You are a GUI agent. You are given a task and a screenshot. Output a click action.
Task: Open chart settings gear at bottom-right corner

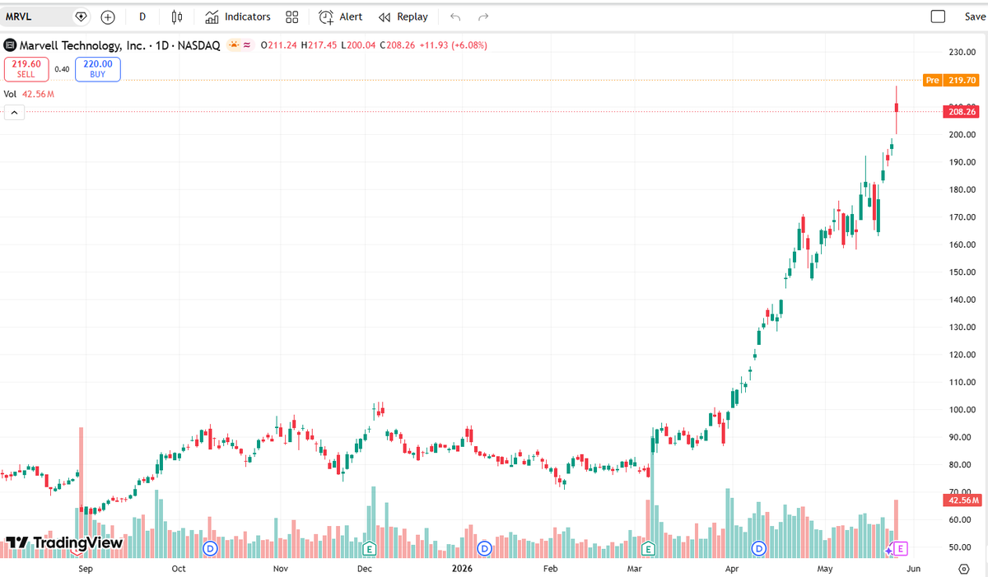(964, 568)
